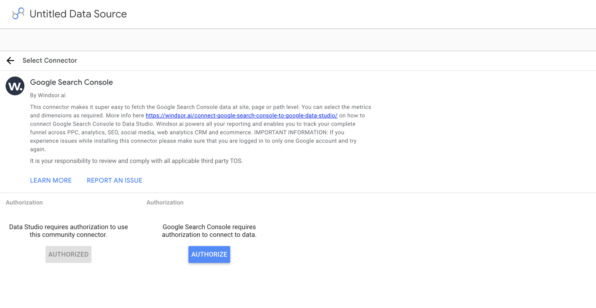This screenshot has width=596, height=308.
Task: Click the Data Studio requires authorization message
Action: [68, 231]
